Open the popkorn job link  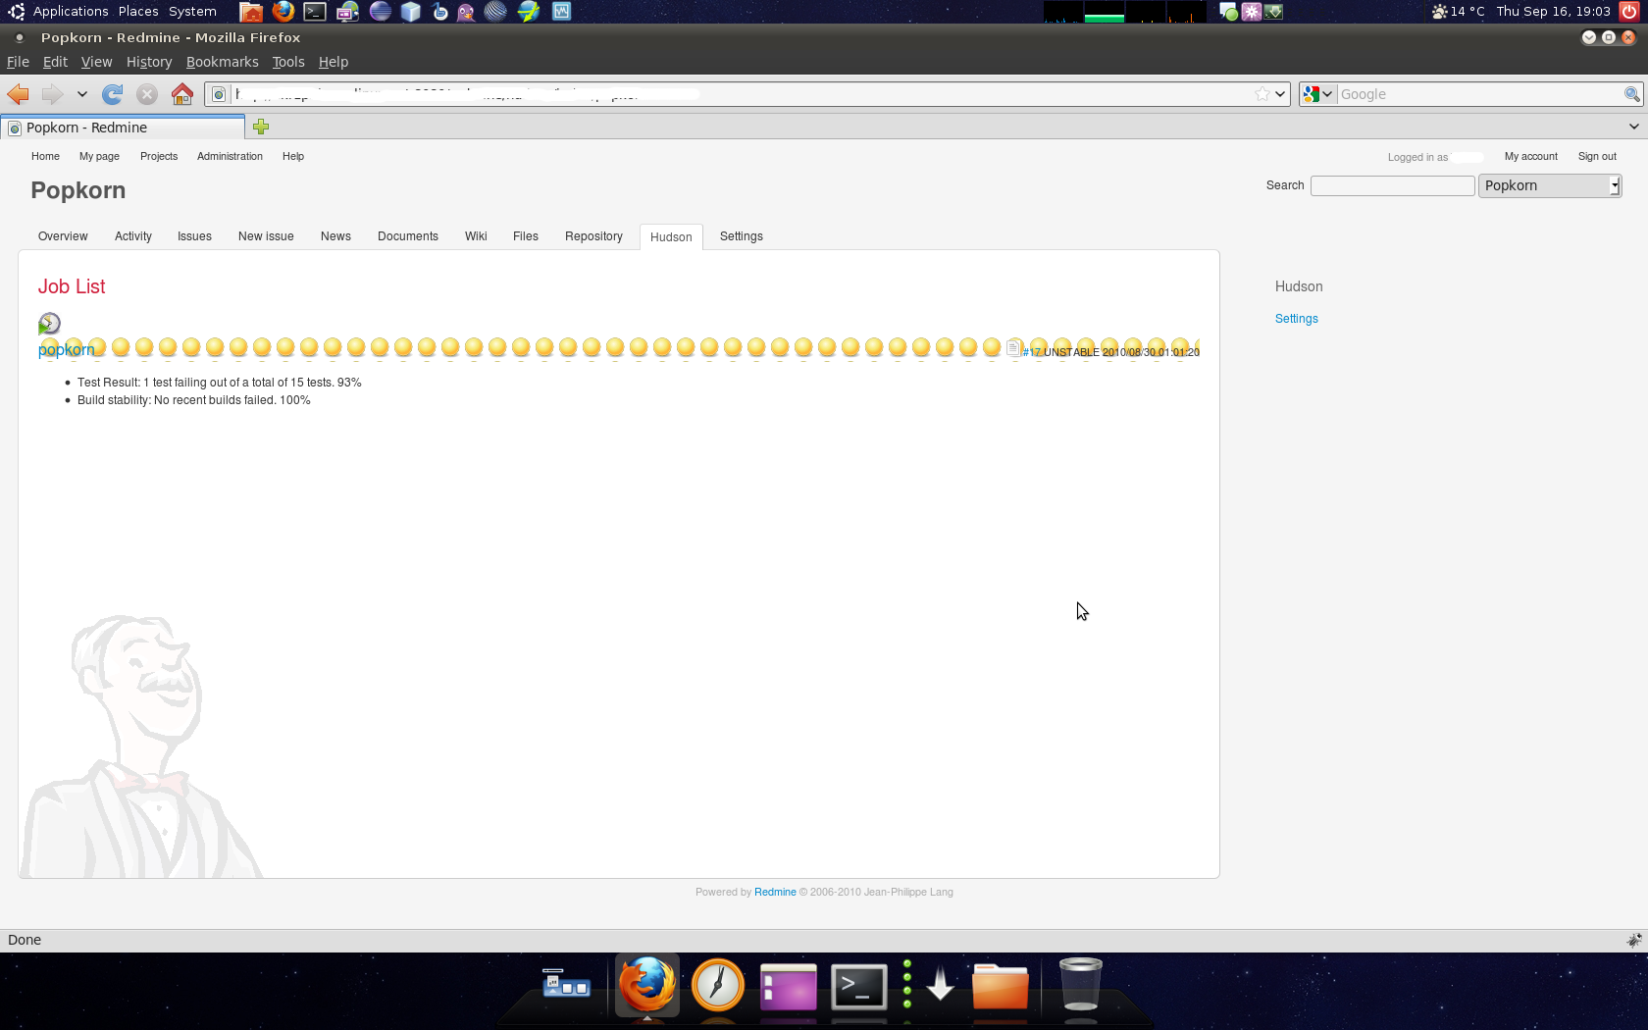[66, 349]
